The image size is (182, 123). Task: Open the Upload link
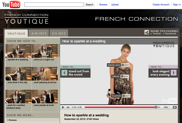pyautogui.click(x=115, y=5)
